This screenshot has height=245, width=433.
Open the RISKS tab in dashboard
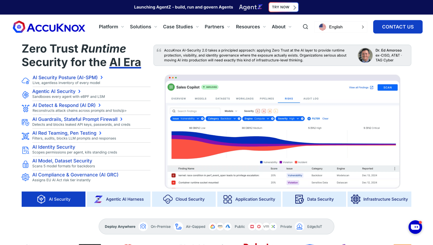coord(289,99)
